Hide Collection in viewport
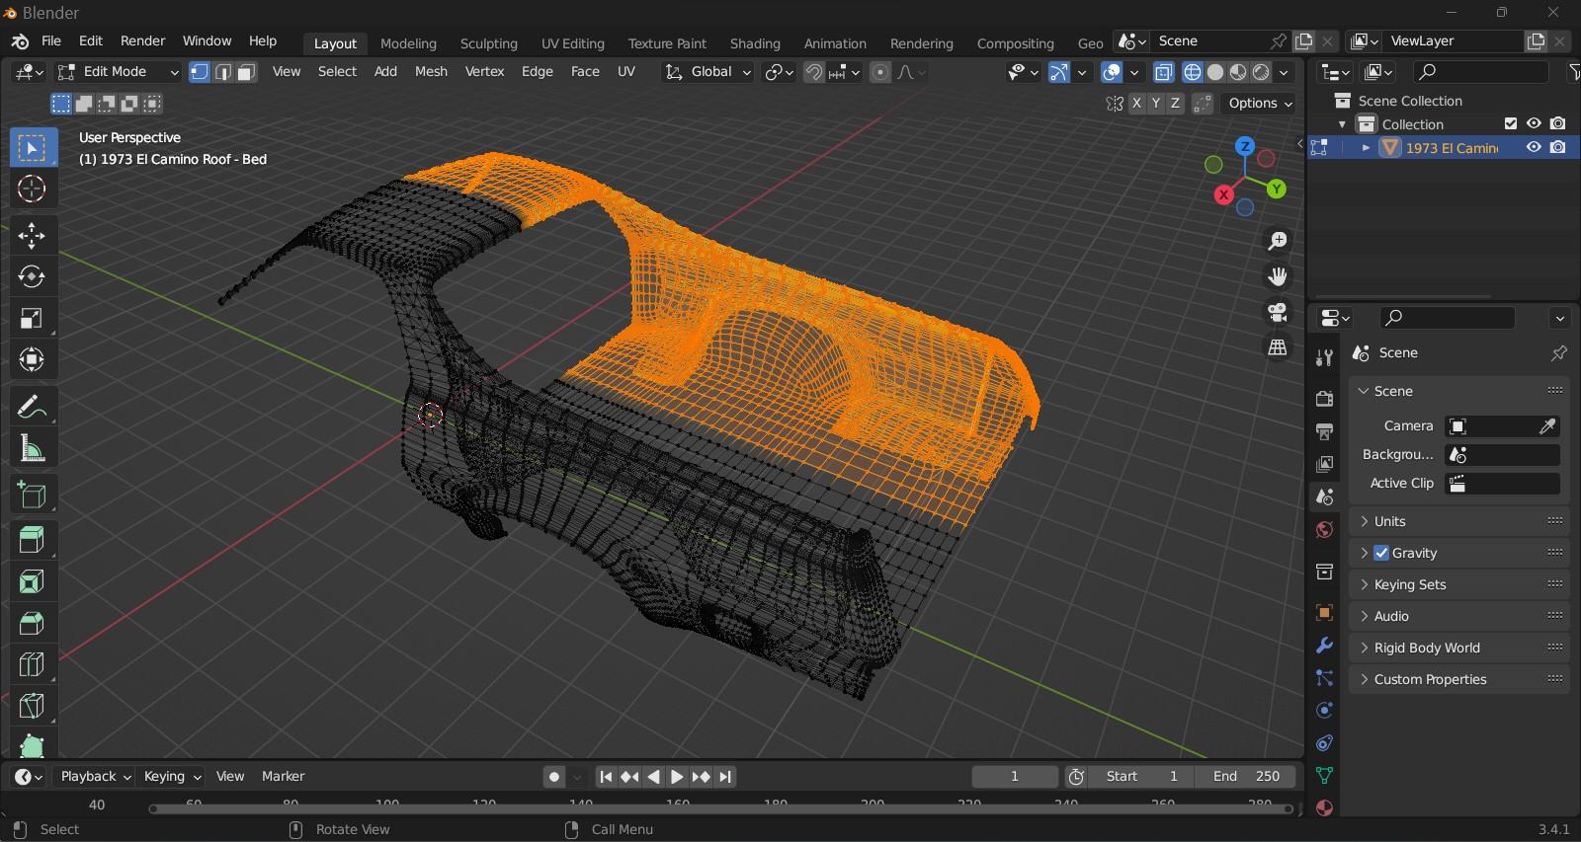This screenshot has height=842, width=1581. pos(1534,123)
